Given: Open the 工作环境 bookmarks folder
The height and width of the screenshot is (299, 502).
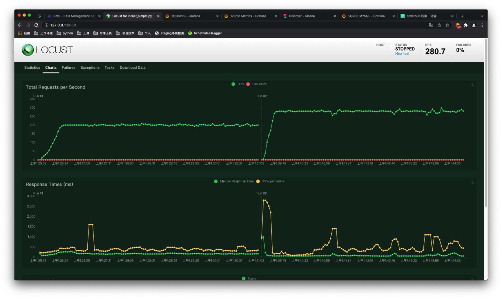Looking at the screenshot, I should click(44, 33).
